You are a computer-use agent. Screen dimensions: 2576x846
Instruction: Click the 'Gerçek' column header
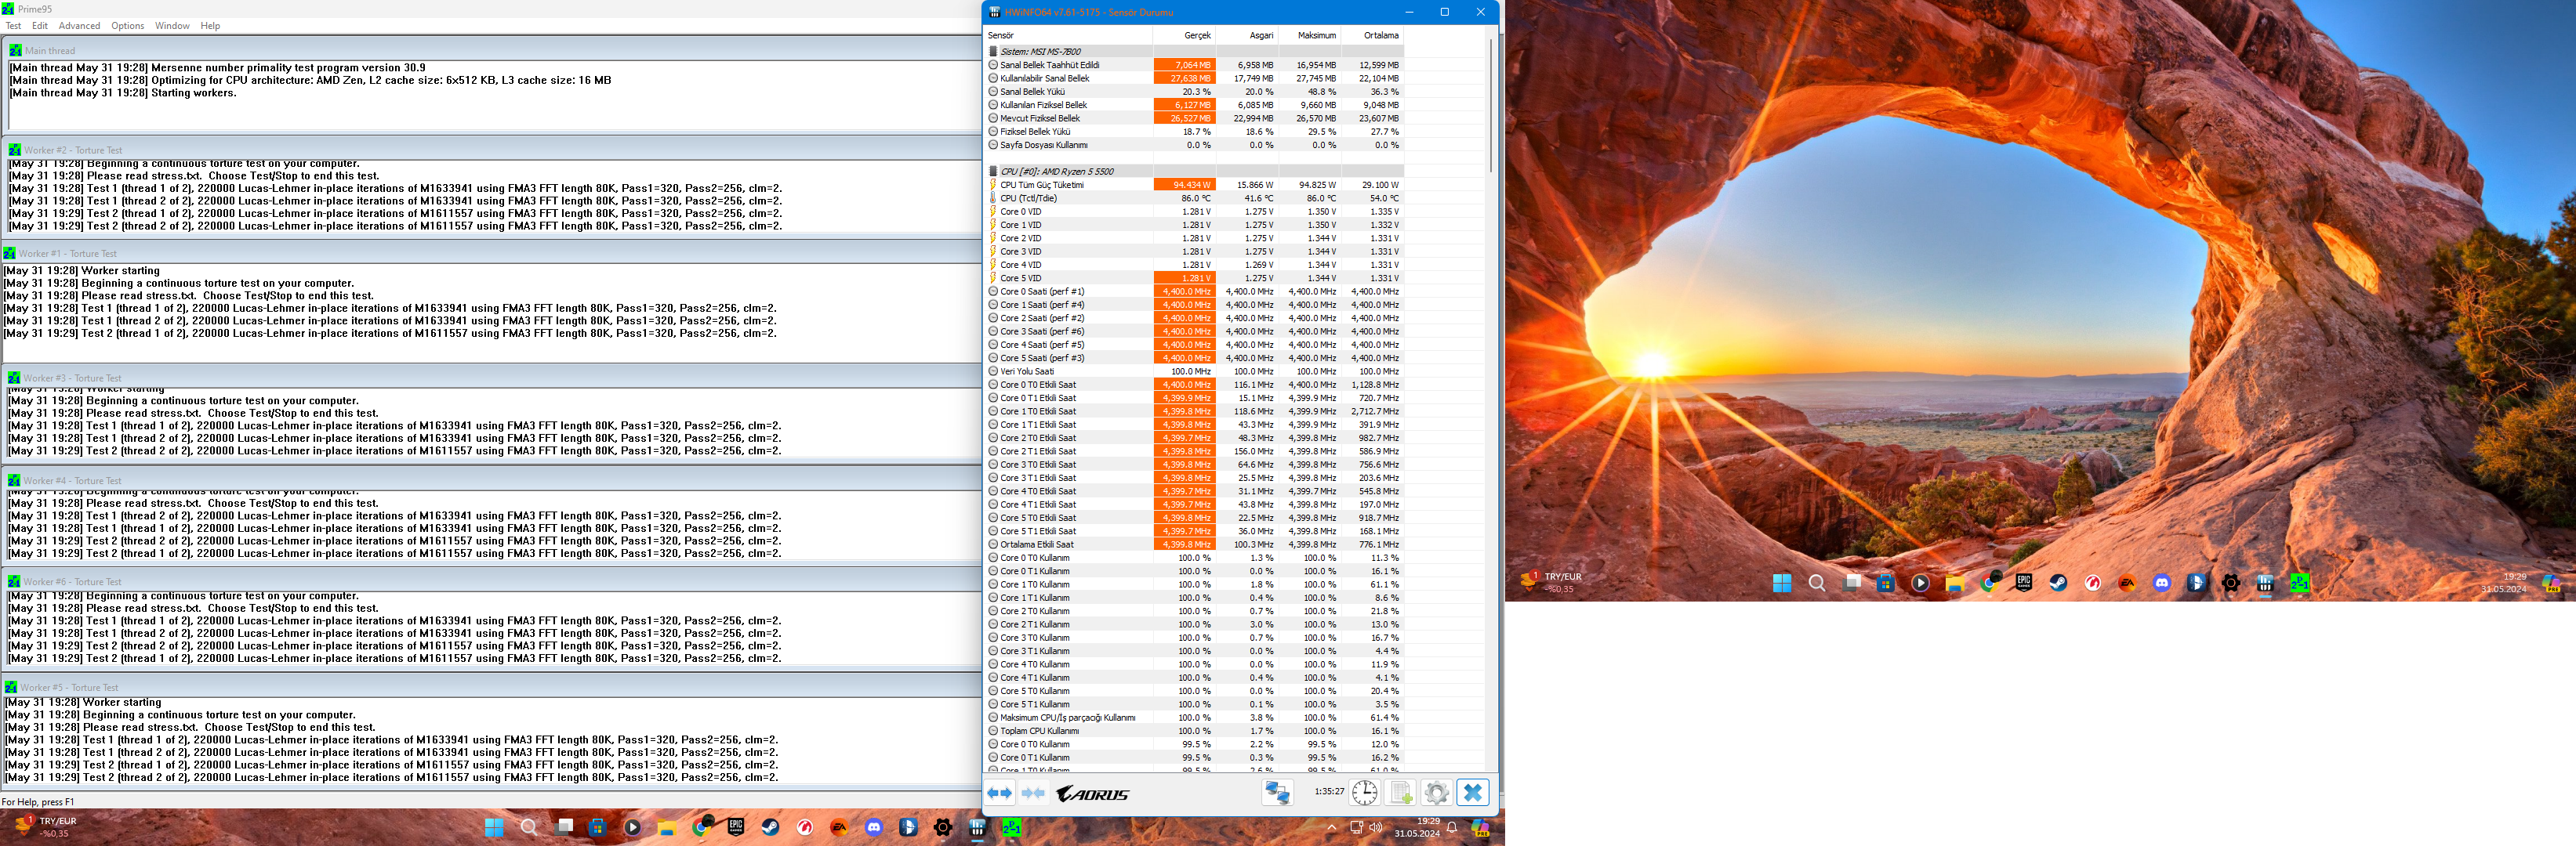point(1184,35)
